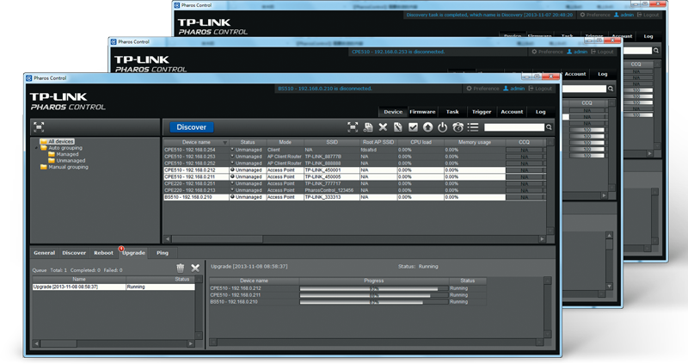Click the power reboot icon in the device toolbar

[442, 127]
